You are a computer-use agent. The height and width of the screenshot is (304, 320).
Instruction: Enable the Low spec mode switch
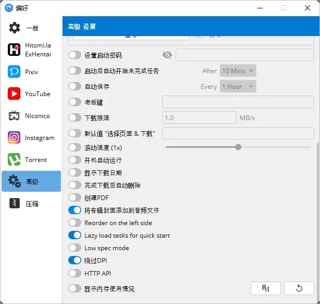click(75, 248)
